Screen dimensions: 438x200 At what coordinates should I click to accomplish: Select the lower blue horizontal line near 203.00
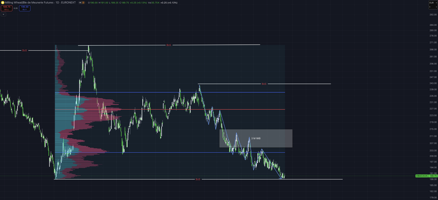(170, 152)
